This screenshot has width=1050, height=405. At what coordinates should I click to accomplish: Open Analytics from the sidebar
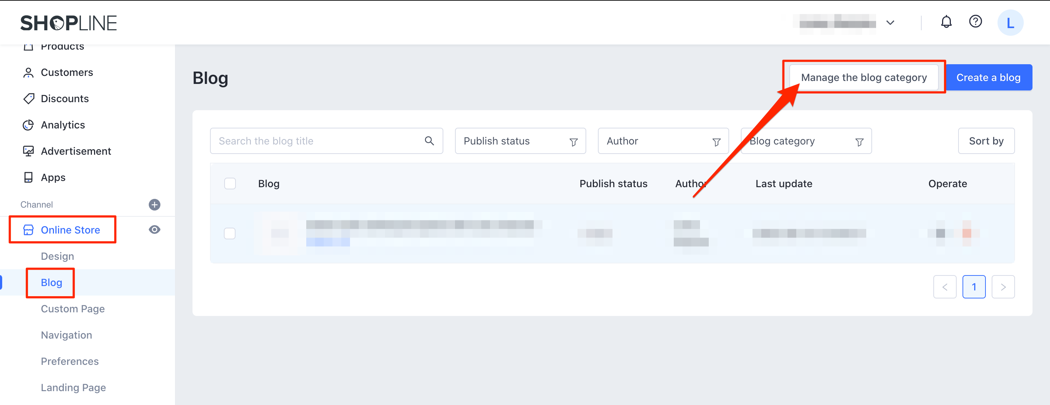point(63,125)
